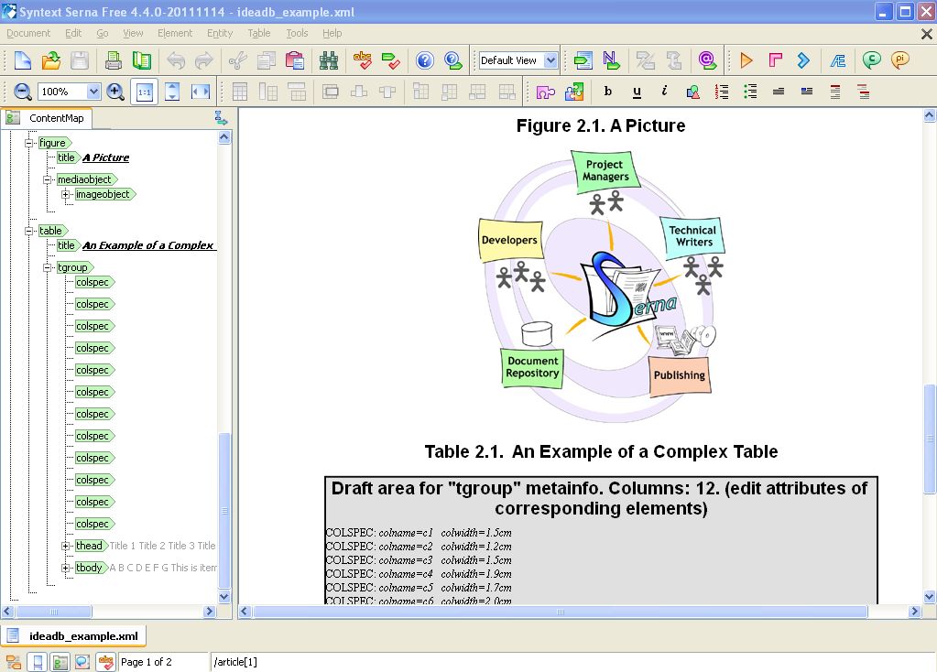Collapse the table node in tree
Viewport: 937px width, 672px height.
(x=28, y=231)
